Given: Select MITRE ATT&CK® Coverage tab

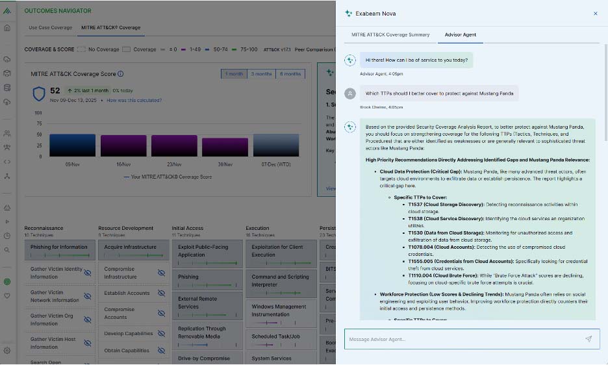Looking at the screenshot, I should [x=111, y=27].
